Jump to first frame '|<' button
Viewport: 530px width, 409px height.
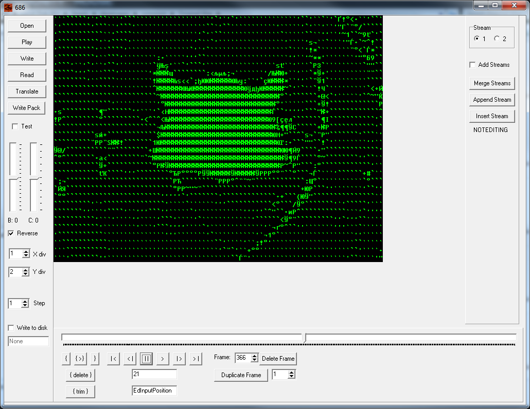[113, 359]
